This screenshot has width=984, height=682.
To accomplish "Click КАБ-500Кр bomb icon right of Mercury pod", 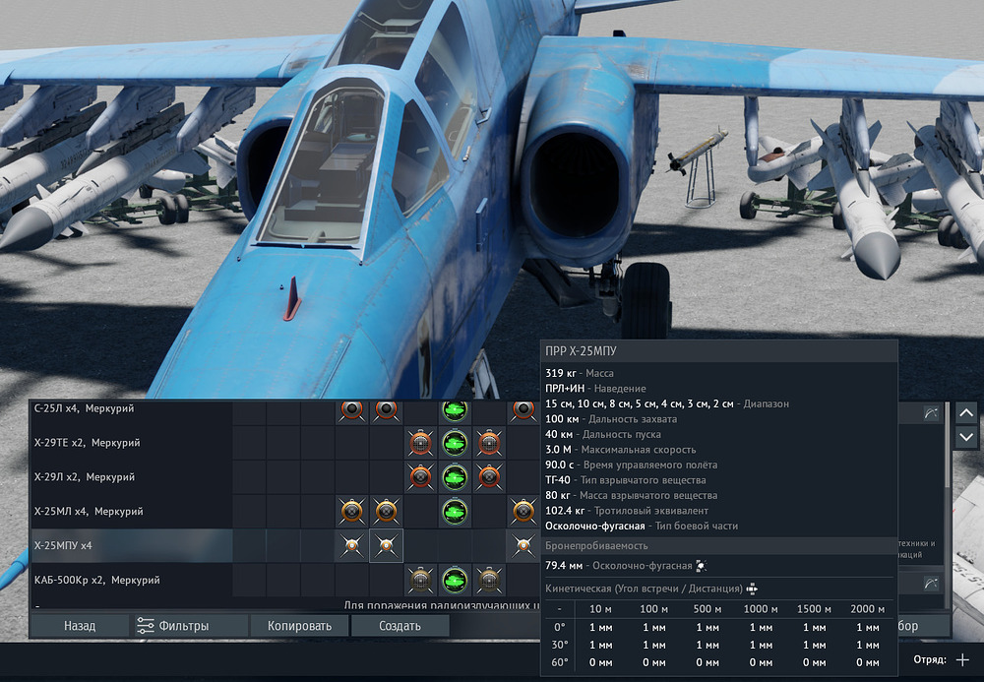I will tap(489, 581).
